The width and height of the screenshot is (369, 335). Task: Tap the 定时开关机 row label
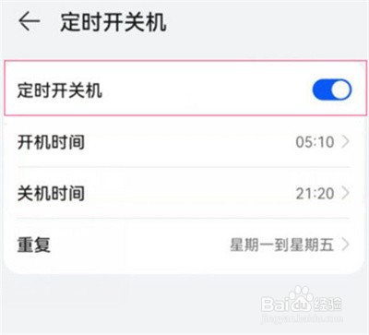click(x=60, y=90)
